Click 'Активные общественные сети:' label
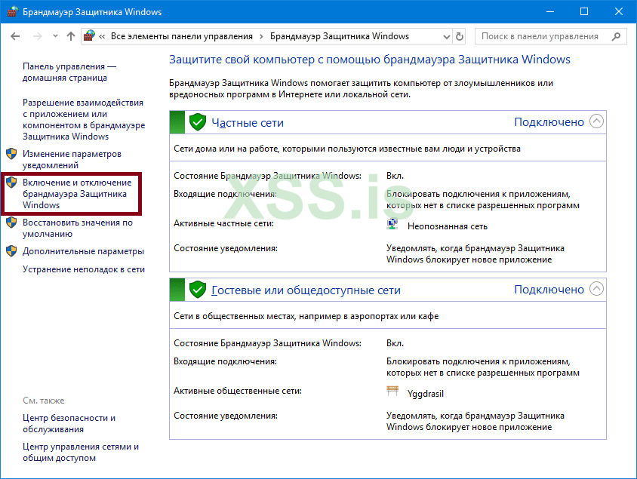 pyautogui.click(x=238, y=391)
